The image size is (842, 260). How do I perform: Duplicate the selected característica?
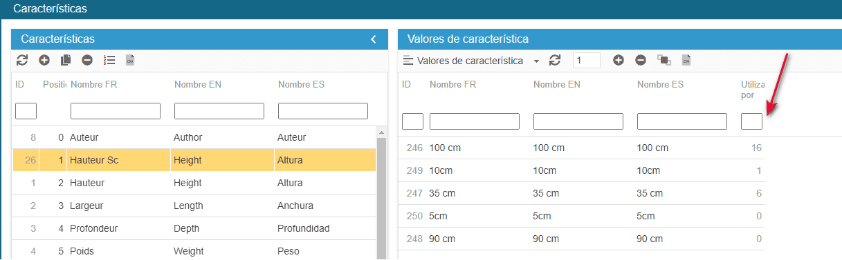point(66,61)
